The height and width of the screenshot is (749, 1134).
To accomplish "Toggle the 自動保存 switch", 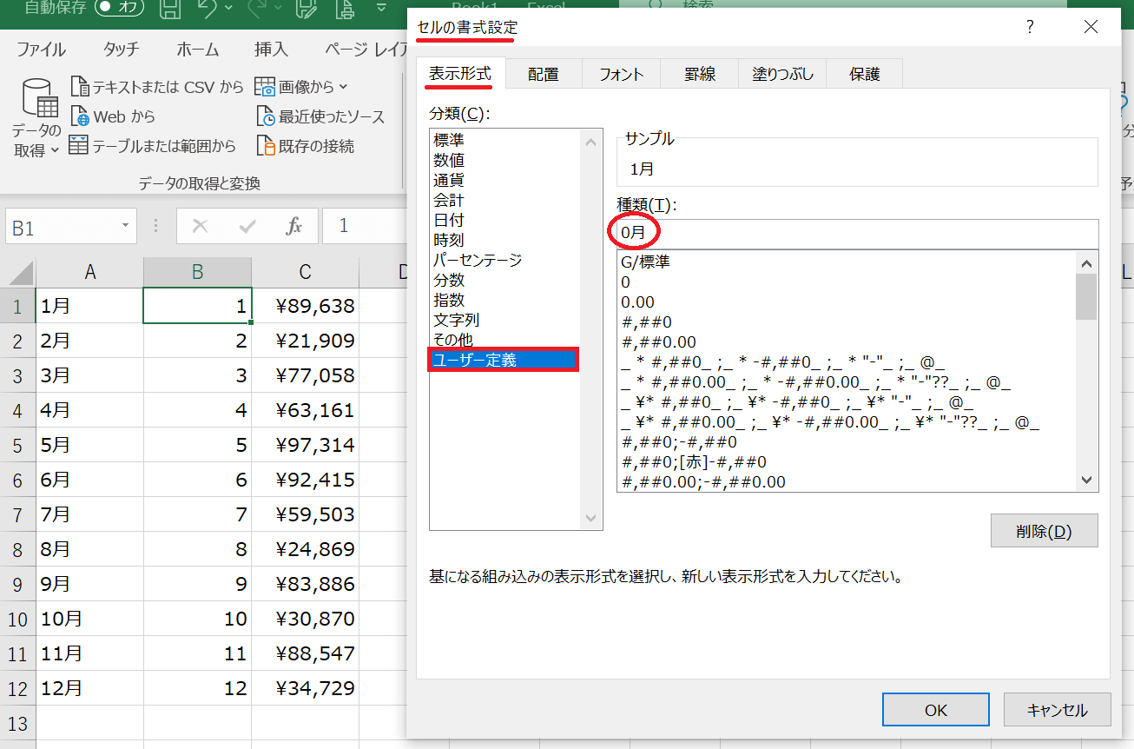I will coord(119,8).
